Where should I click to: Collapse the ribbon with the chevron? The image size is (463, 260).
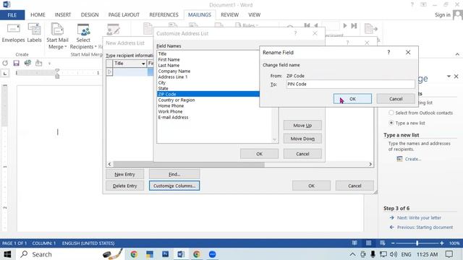coord(457,54)
